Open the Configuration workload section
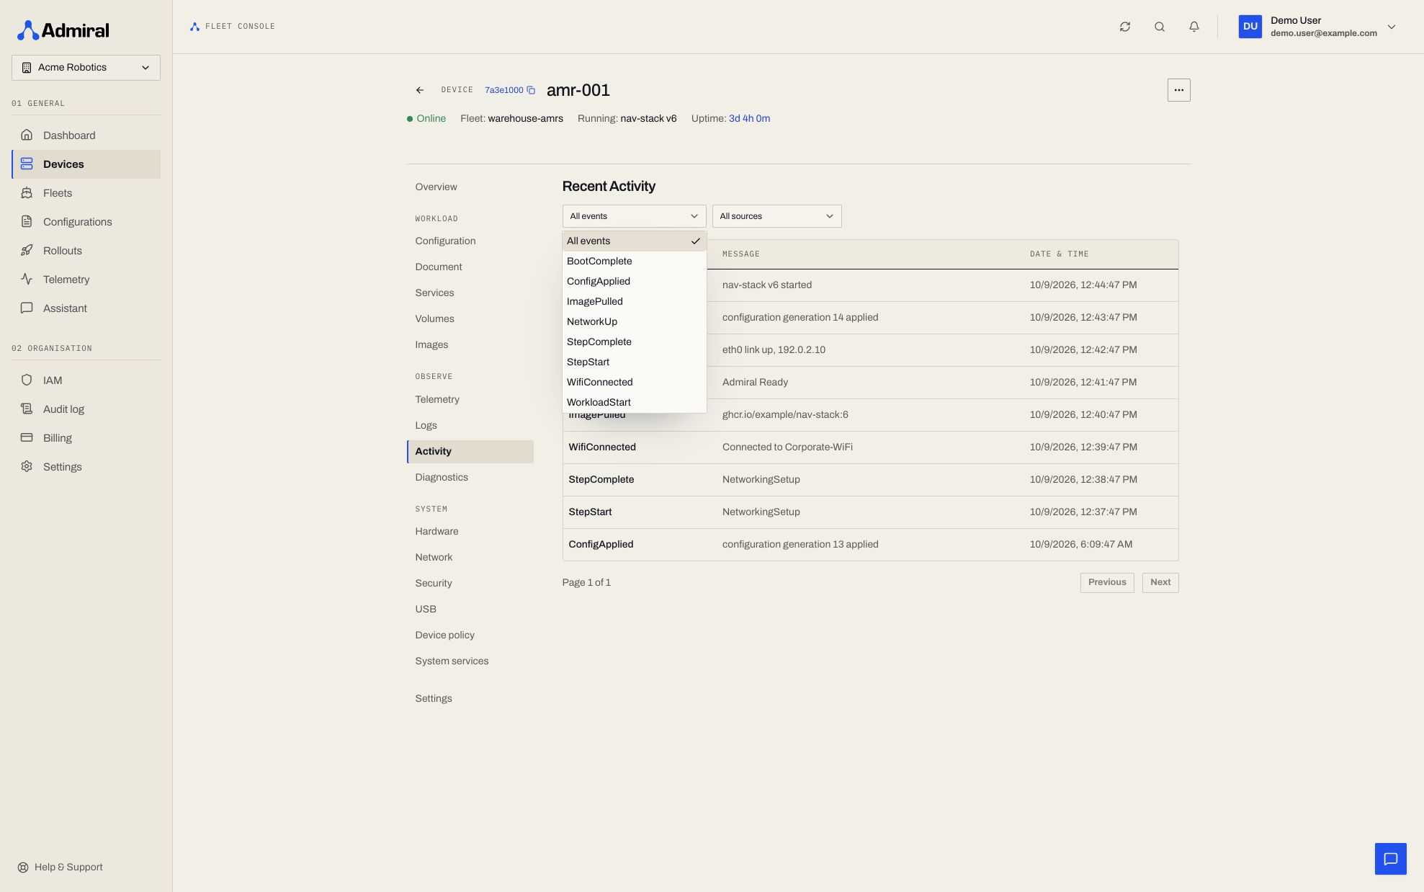The width and height of the screenshot is (1424, 892). coord(470,241)
